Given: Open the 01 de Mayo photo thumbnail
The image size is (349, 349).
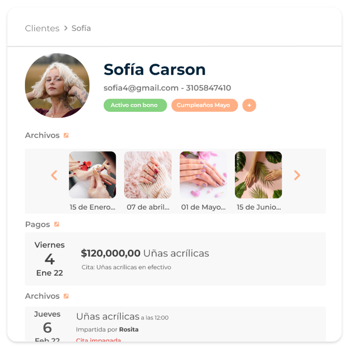Looking at the screenshot, I should (x=203, y=175).
